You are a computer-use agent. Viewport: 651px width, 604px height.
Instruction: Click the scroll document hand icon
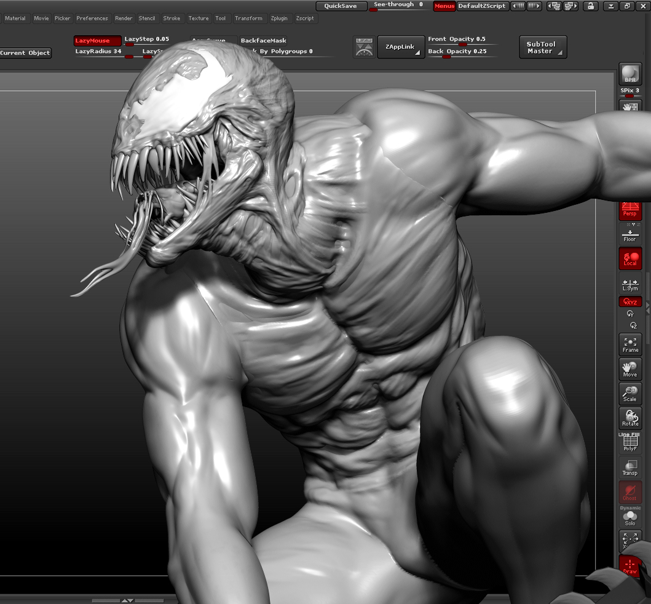(x=630, y=106)
